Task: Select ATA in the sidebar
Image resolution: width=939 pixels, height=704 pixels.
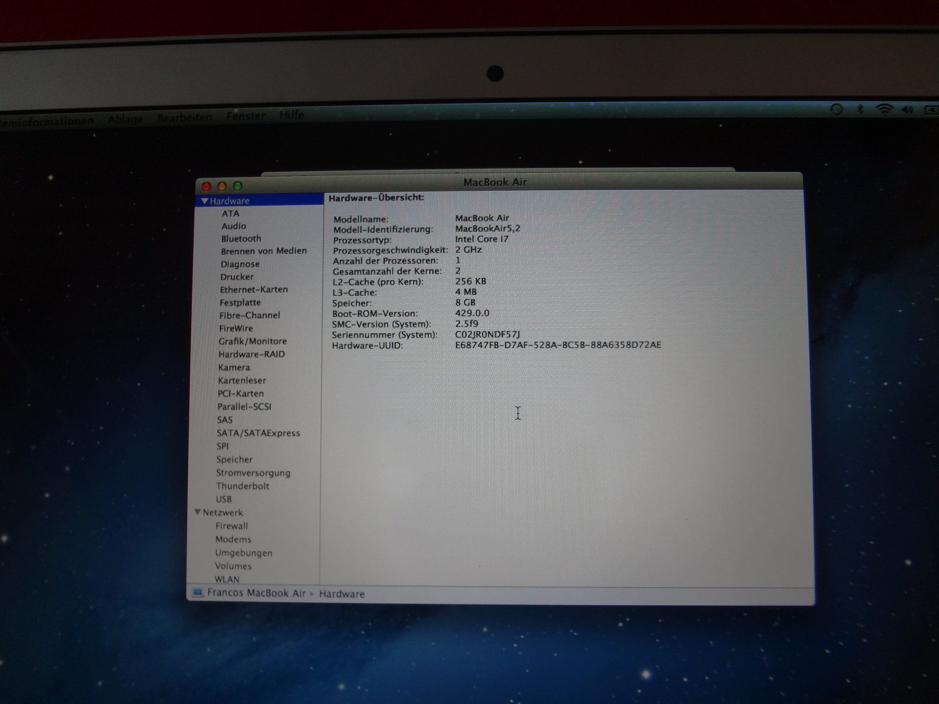Action: tap(230, 213)
